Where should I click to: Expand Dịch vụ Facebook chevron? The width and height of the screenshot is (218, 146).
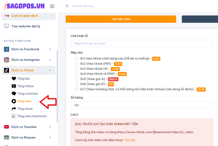pos(50,49)
